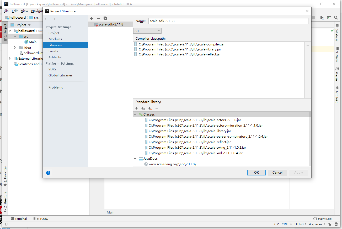Image resolution: width=342 pixels, height=229 pixels.
Task: Collapse helloword project tree node
Action: coord(10,31)
